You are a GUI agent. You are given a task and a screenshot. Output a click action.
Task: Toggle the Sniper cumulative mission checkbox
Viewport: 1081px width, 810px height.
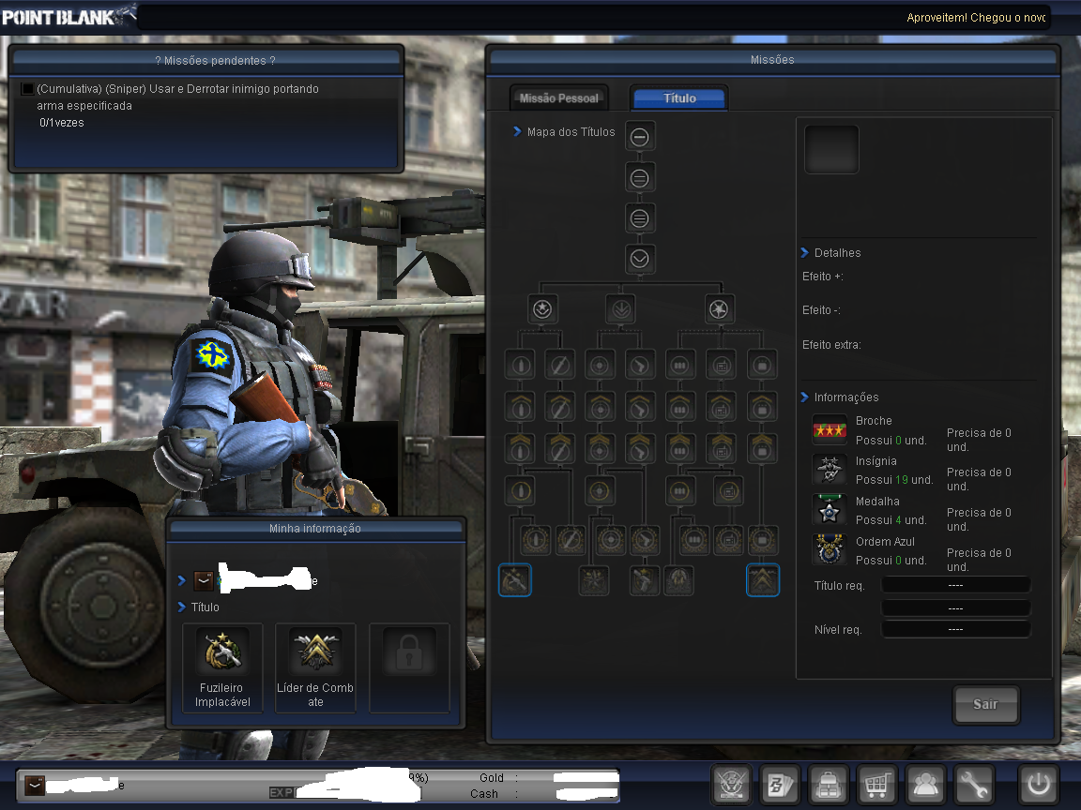pyautogui.click(x=27, y=89)
